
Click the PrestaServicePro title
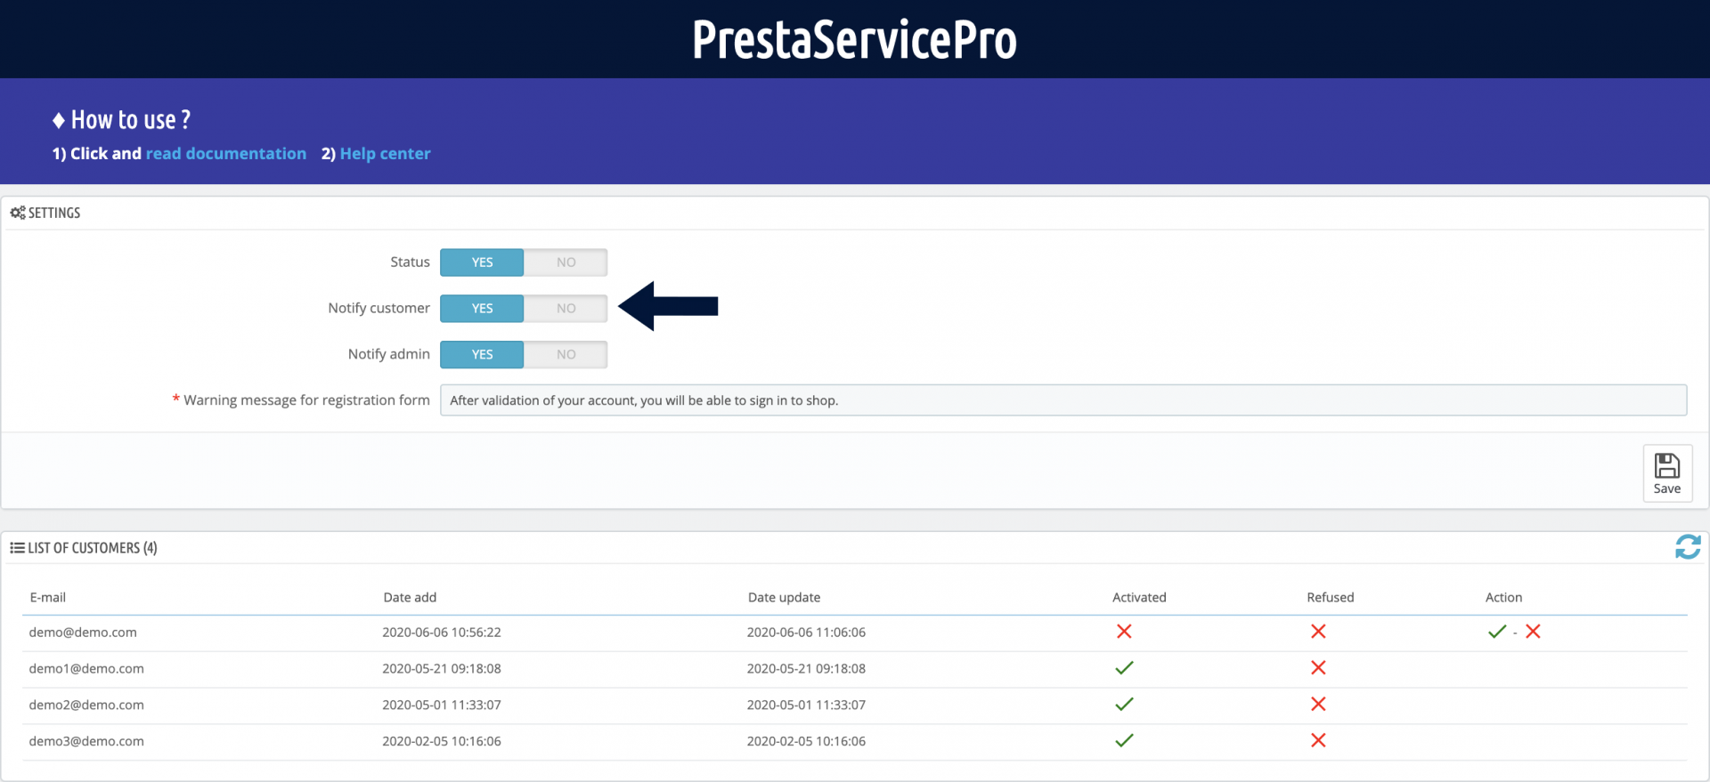[x=855, y=39]
